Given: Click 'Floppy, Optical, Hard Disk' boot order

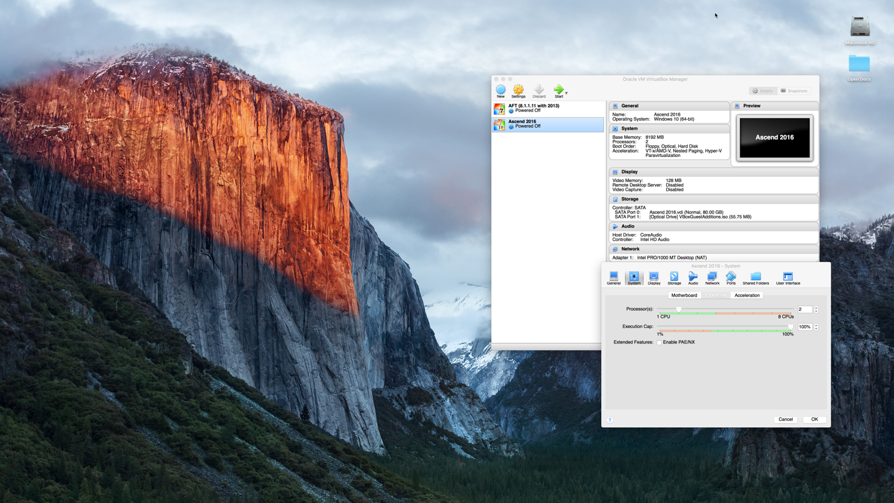Looking at the screenshot, I should [672, 146].
